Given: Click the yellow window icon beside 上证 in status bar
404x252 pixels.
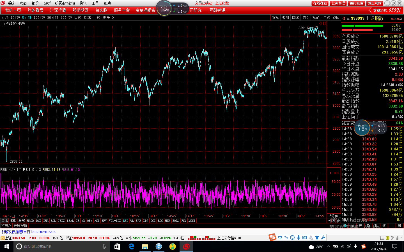Looking at the screenshot, I should [2, 238].
